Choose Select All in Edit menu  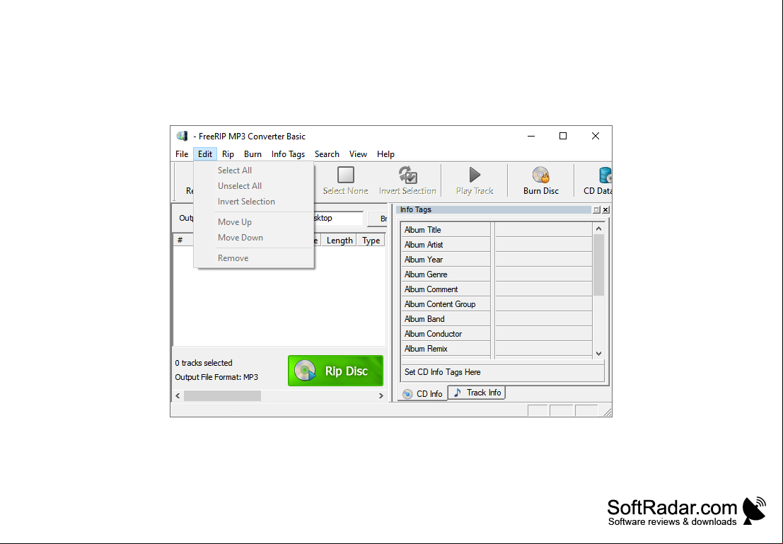coord(254,170)
